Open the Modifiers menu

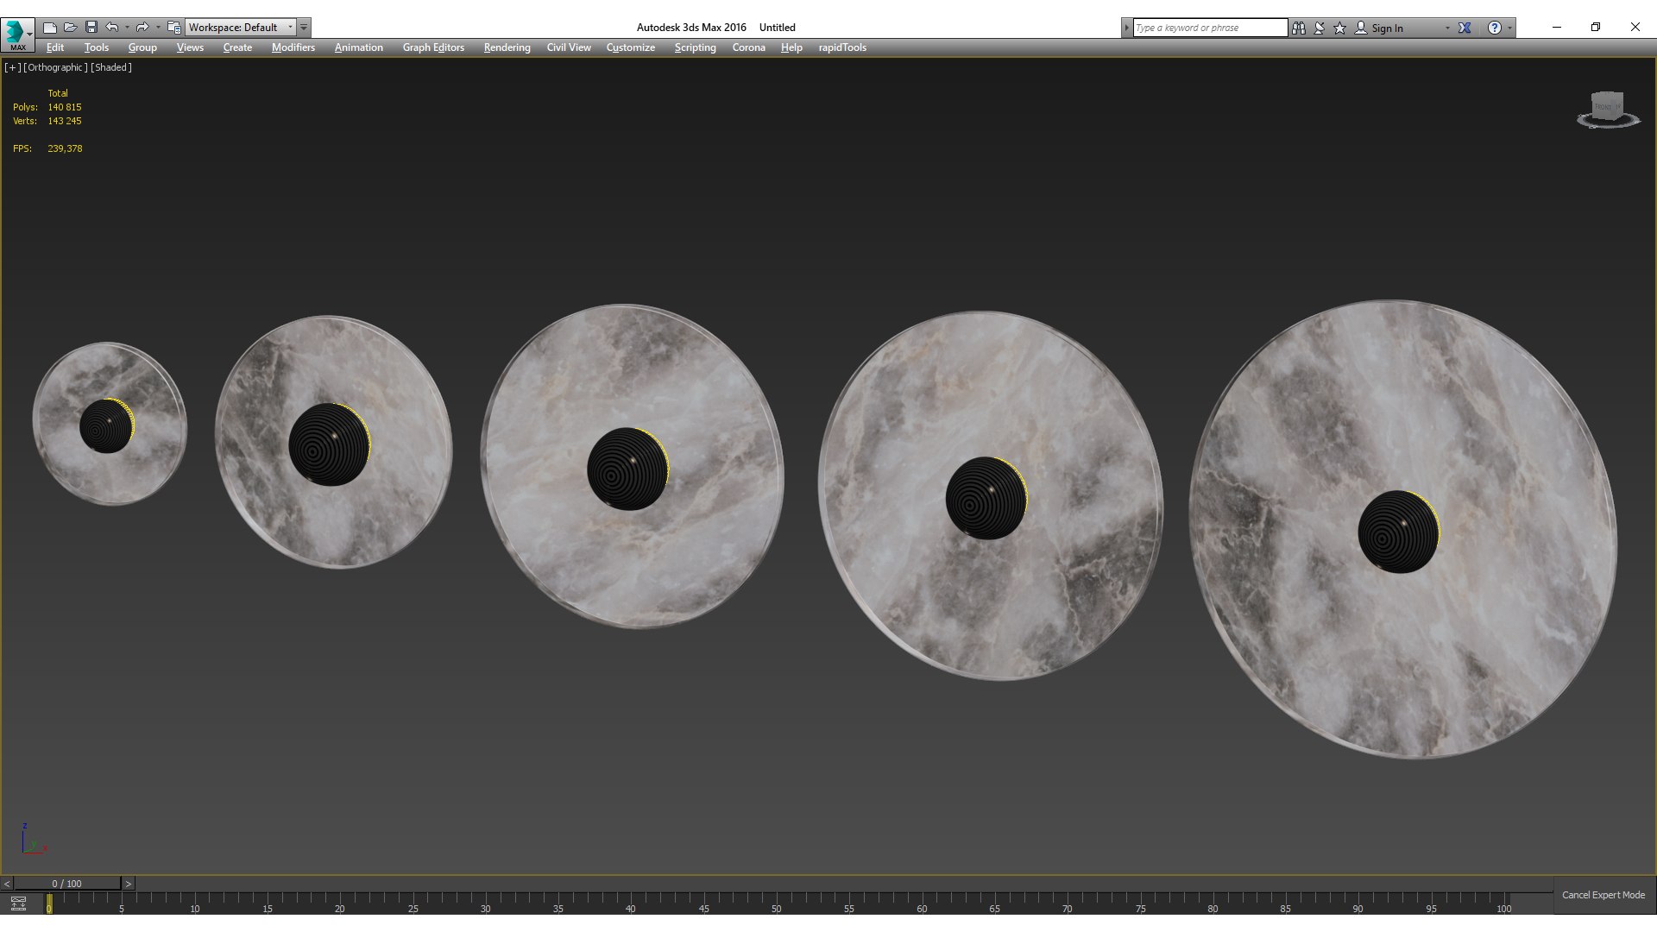(x=293, y=47)
